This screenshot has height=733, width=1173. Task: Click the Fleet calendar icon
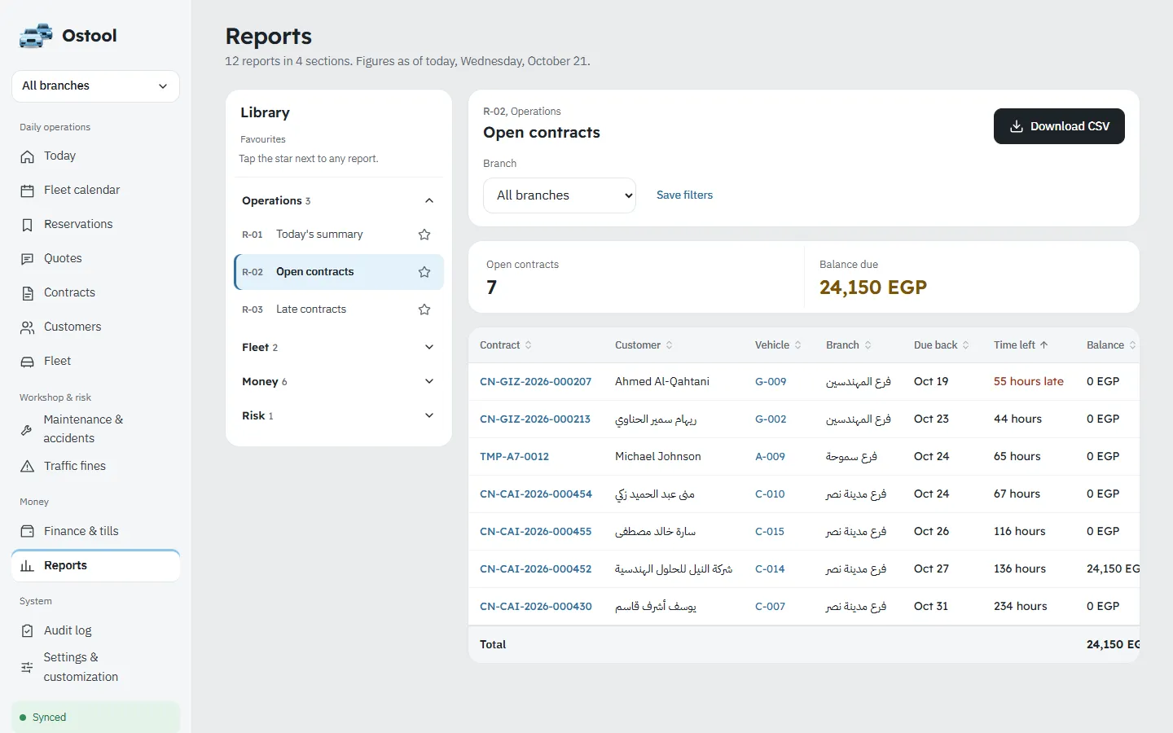(x=28, y=191)
